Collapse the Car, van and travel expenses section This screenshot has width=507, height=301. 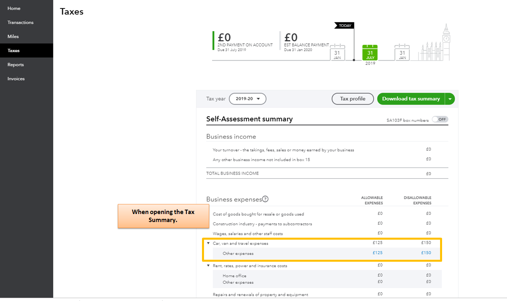[x=208, y=243]
